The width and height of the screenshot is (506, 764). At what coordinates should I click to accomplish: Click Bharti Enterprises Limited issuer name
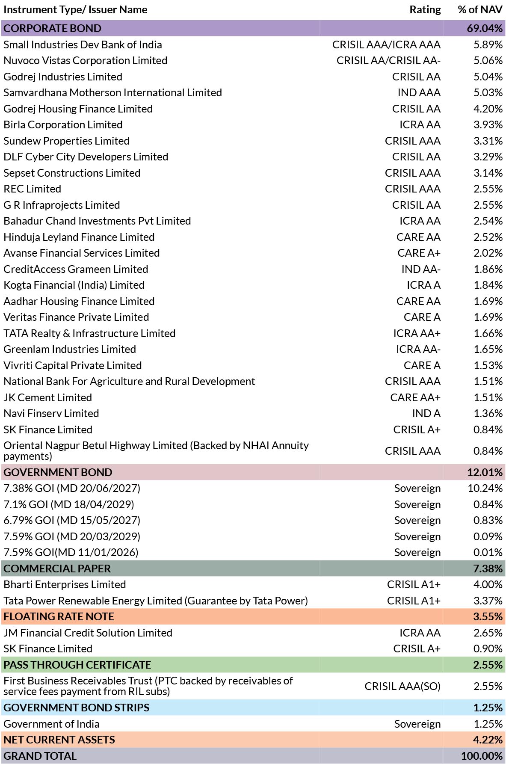point(65,585)
